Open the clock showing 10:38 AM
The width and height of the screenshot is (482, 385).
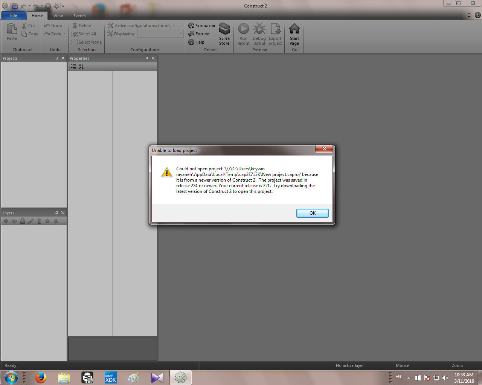(464, 378)
